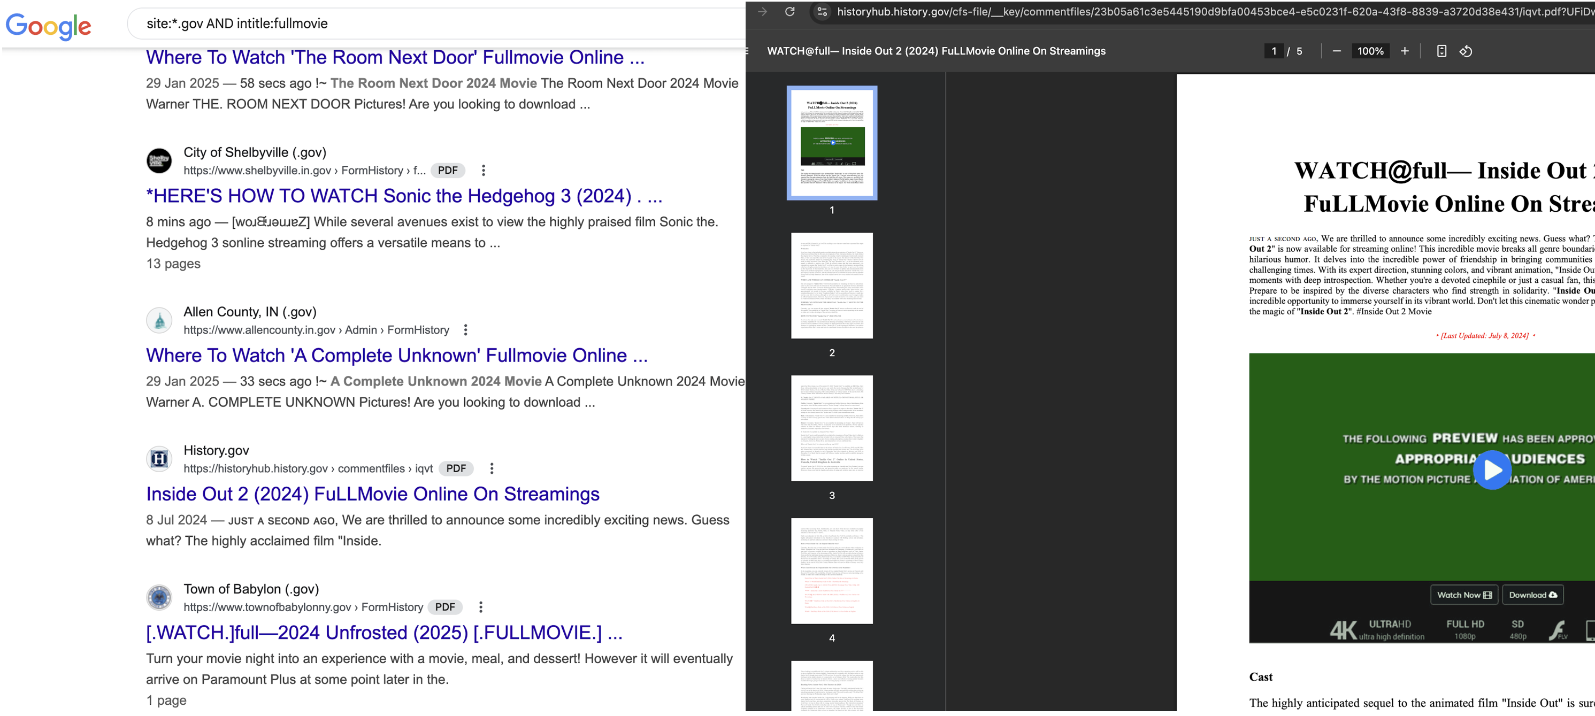Click the blue play button on preview
This screenshot has width=1595, height=716.
click(1492, 469)
